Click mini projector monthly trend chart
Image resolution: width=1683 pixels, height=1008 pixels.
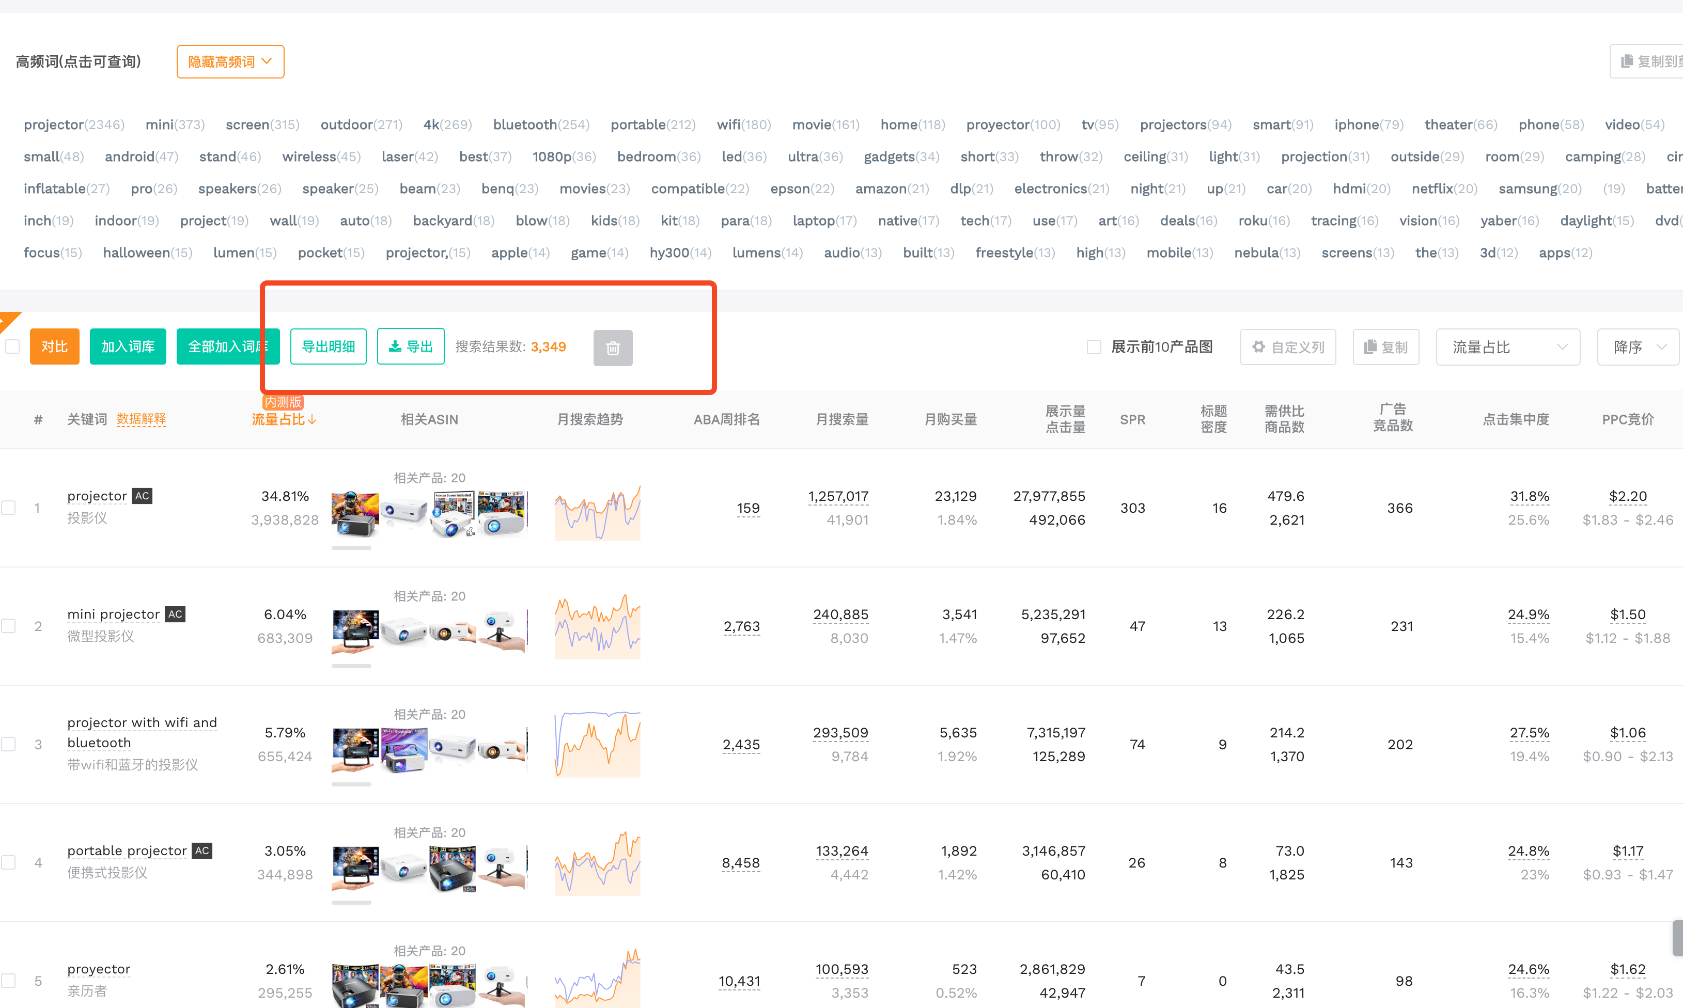click(597, 625)
